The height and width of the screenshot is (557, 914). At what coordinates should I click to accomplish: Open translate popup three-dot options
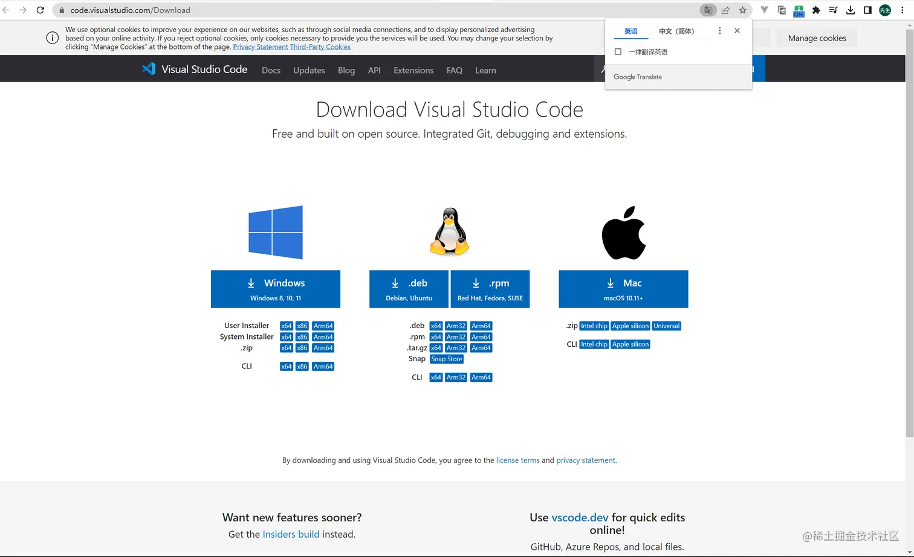(x=719, y=31)
